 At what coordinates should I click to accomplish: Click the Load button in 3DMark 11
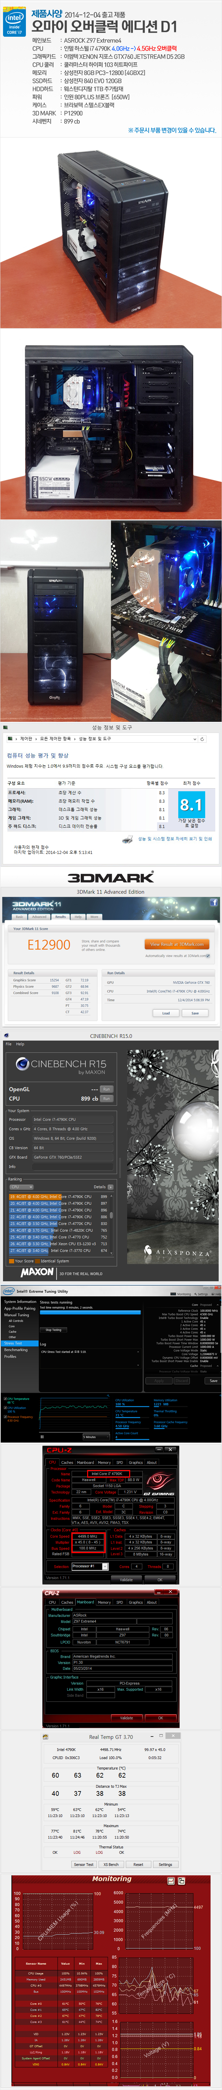(x=166, y=1013)
